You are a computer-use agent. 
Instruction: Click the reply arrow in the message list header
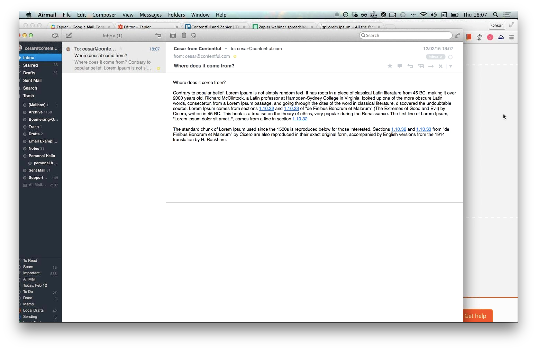(x=158, y=35)
